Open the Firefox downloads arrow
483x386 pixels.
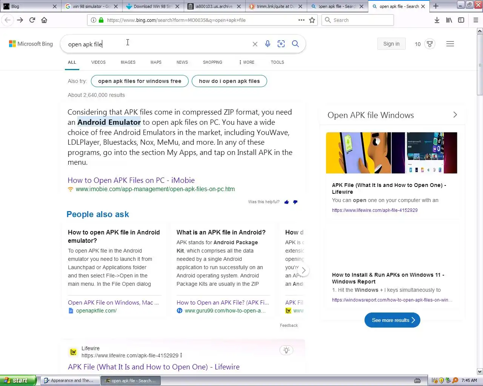tap(437, 20)
